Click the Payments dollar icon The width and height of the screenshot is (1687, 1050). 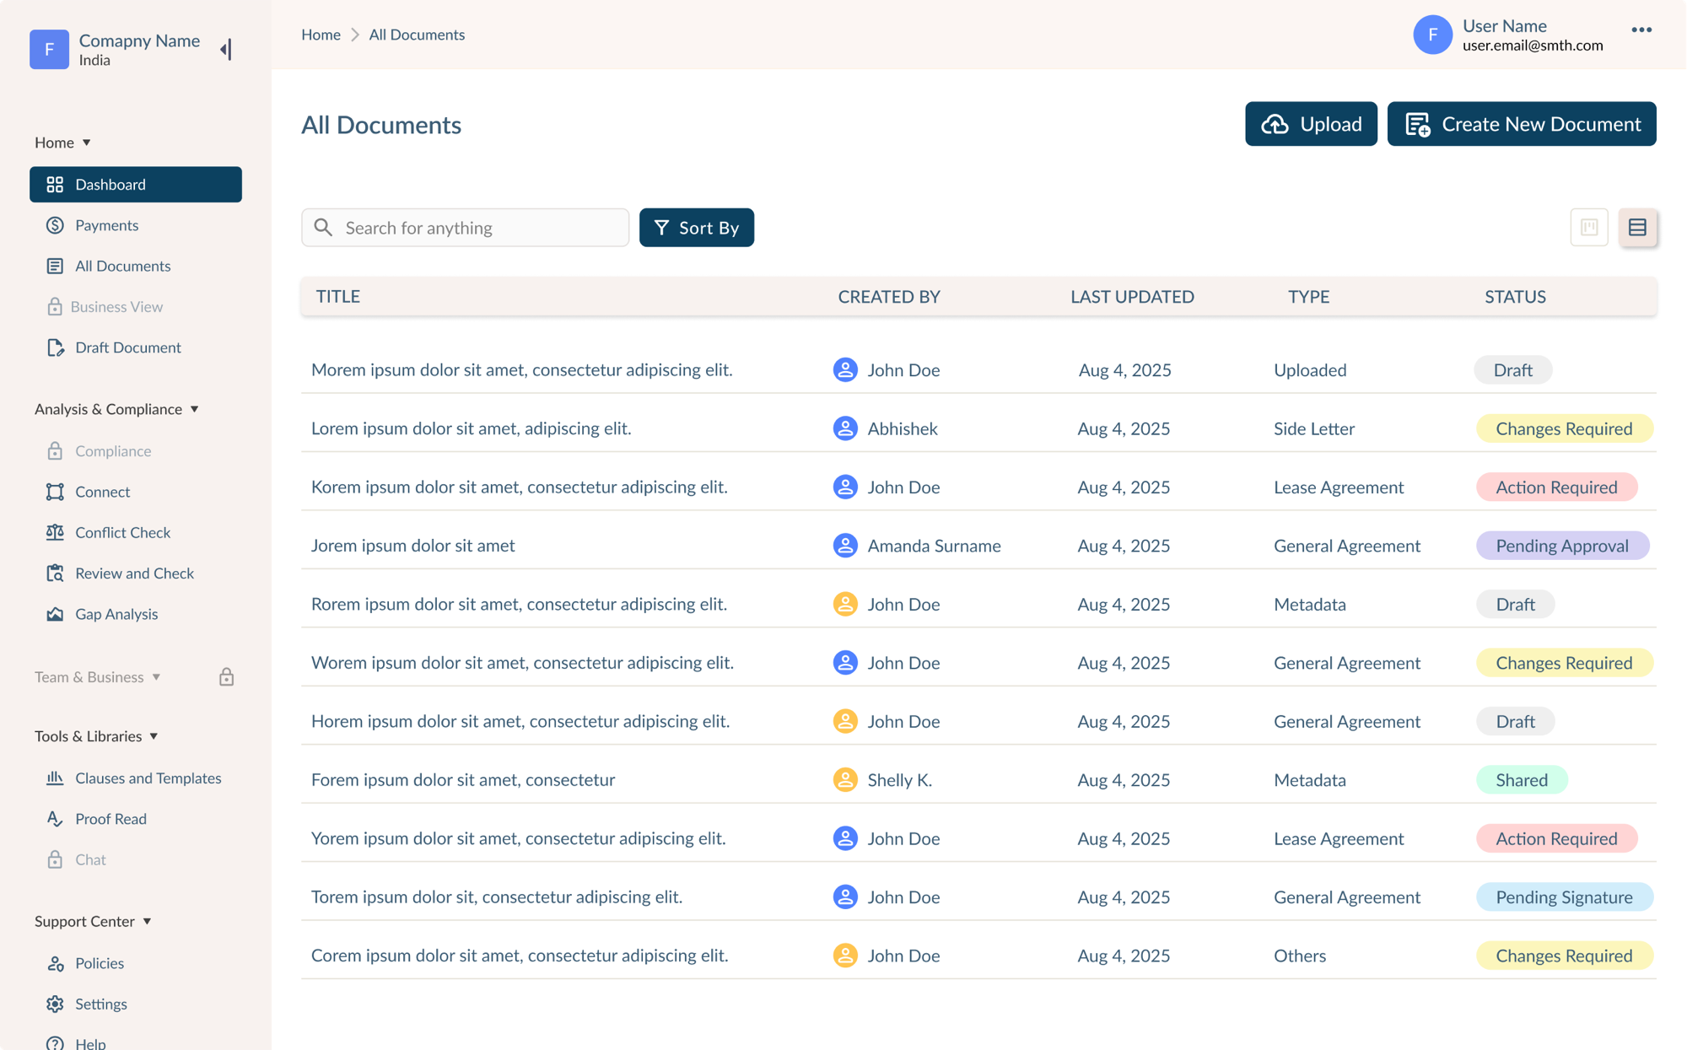point(55,225)
